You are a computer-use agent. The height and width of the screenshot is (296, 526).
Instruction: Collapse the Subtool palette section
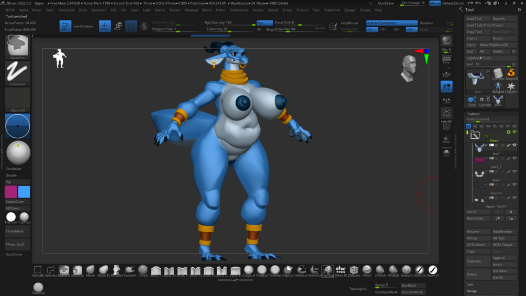(x=473, y=114)
